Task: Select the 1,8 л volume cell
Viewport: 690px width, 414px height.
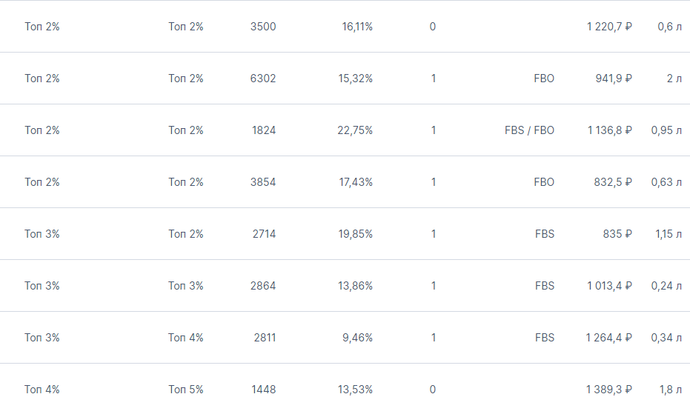Action: (x=671, y=390)
